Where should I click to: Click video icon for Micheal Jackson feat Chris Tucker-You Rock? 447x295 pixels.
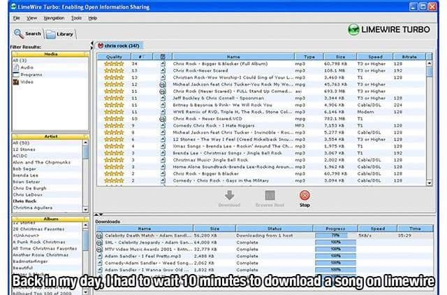point(163,85)
